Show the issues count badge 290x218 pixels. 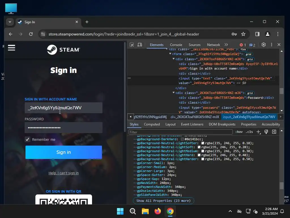click(x=252, y=45)
